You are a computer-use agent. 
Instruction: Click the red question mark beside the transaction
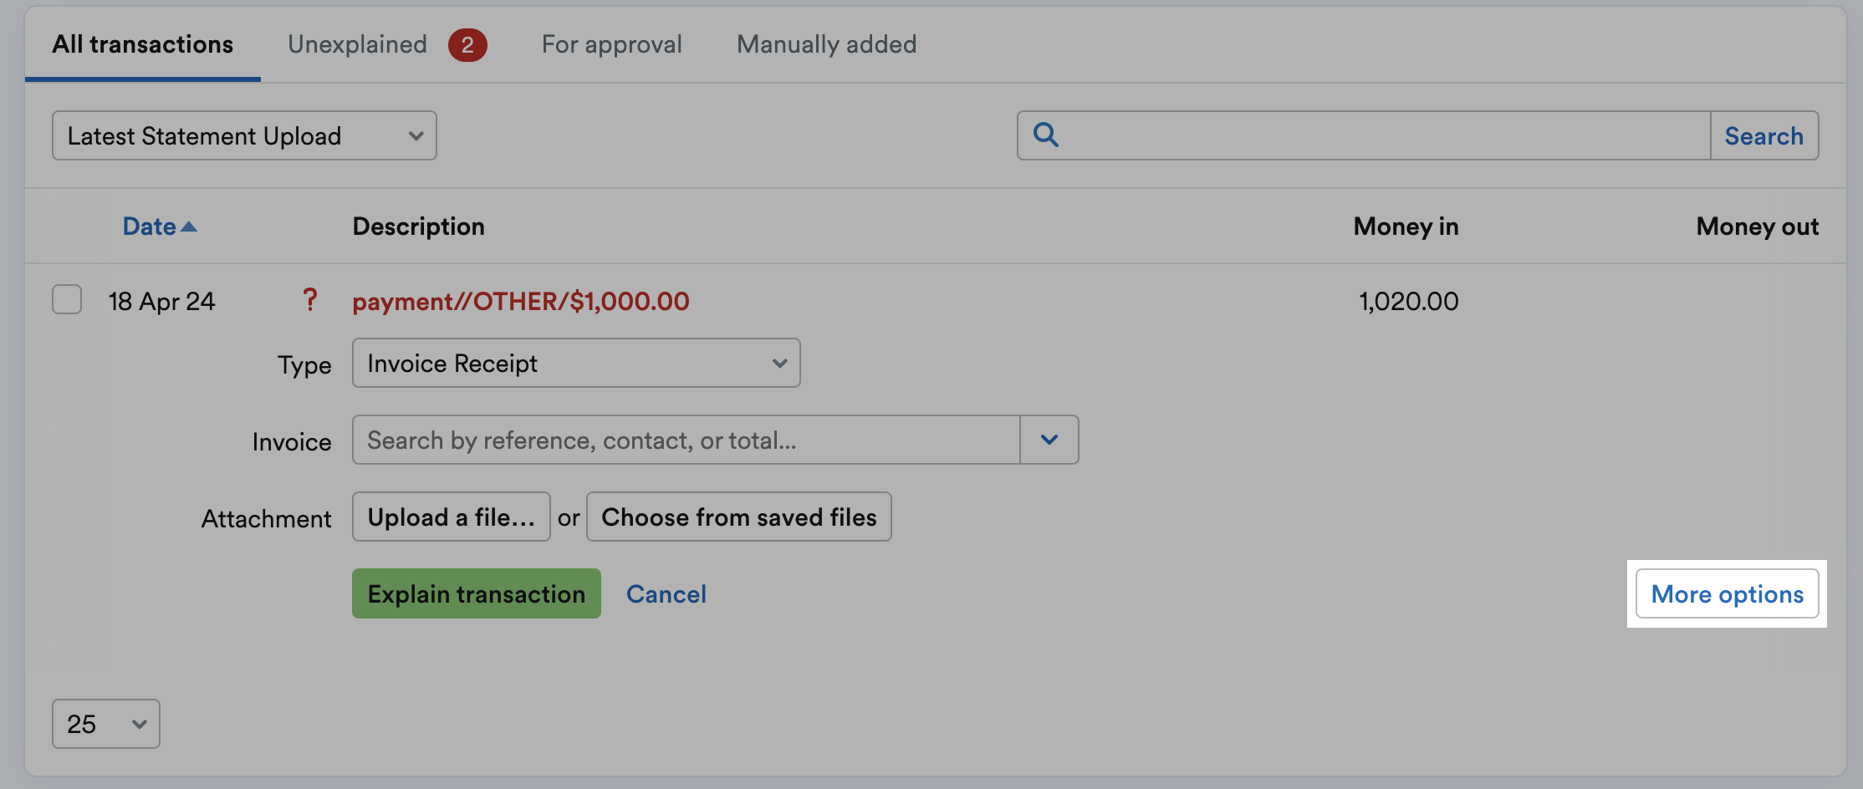[x=310, y=300]
